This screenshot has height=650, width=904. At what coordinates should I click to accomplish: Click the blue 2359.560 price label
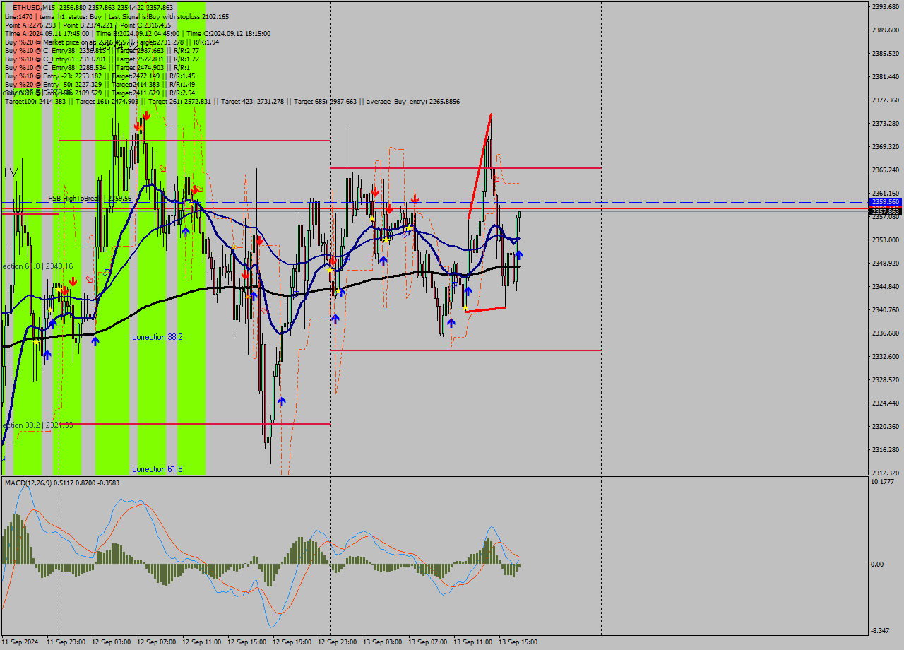tap(885, 202)
